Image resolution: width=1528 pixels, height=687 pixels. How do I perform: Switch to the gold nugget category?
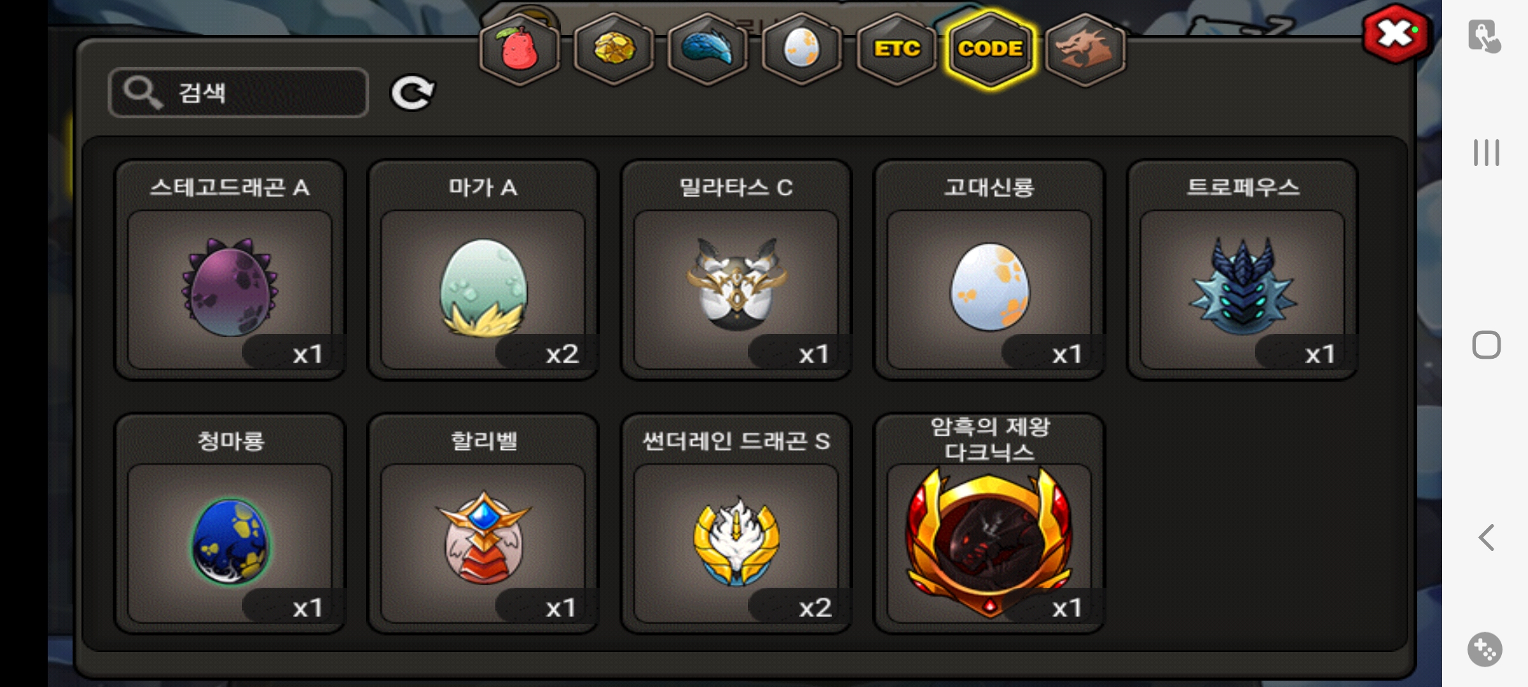pyautogui.click(x=614, y=50)
